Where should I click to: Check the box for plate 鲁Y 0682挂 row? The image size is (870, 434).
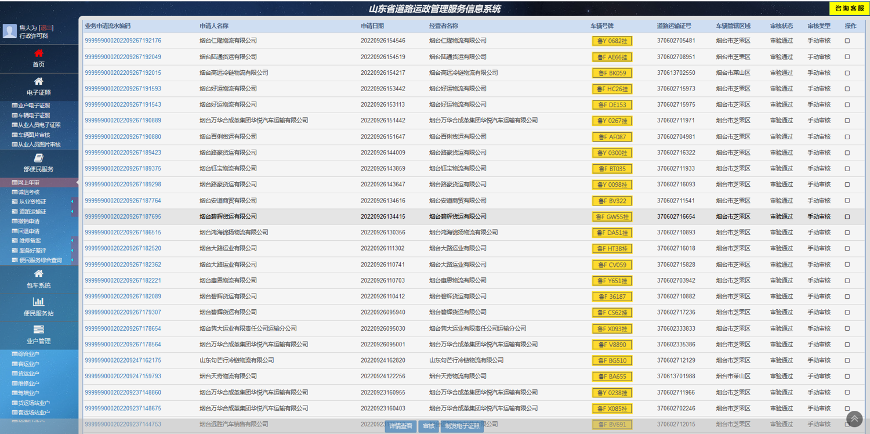[847, 41]
